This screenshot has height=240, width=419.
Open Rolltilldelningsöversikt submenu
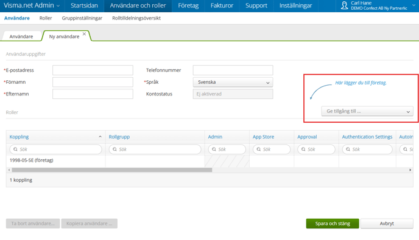(136, 18)
